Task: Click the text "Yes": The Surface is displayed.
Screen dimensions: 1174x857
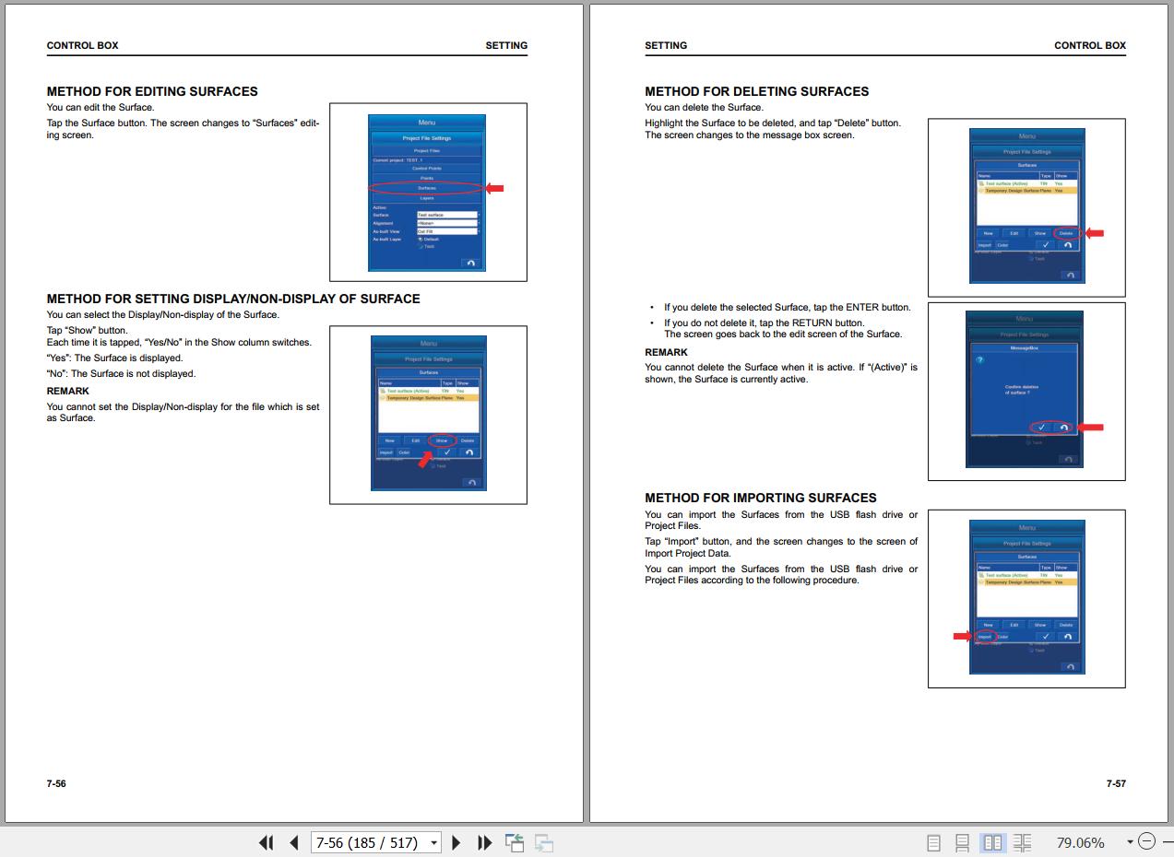Action: tap(114, 358)
